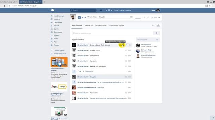Switch to Рекомендации tab
Viewport: 215px width, 120px height.
[x=101, y=25]
